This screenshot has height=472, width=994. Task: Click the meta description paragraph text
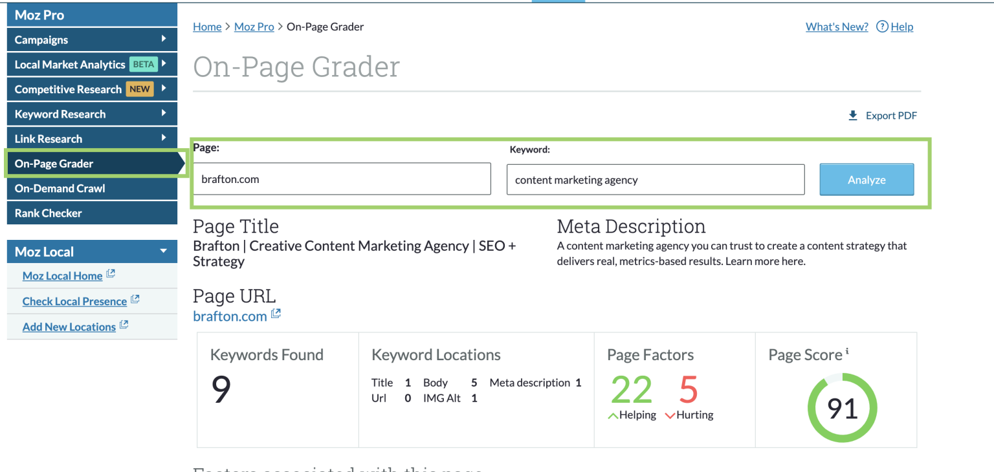point(732,253)
